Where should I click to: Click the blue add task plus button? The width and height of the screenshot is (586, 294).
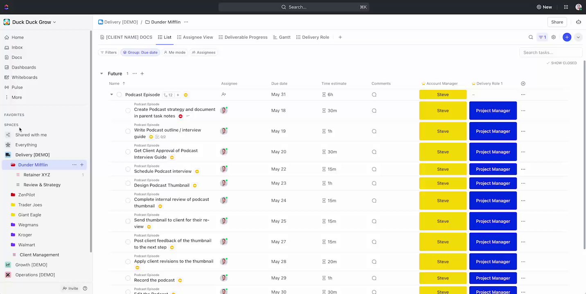coord(567,37)
